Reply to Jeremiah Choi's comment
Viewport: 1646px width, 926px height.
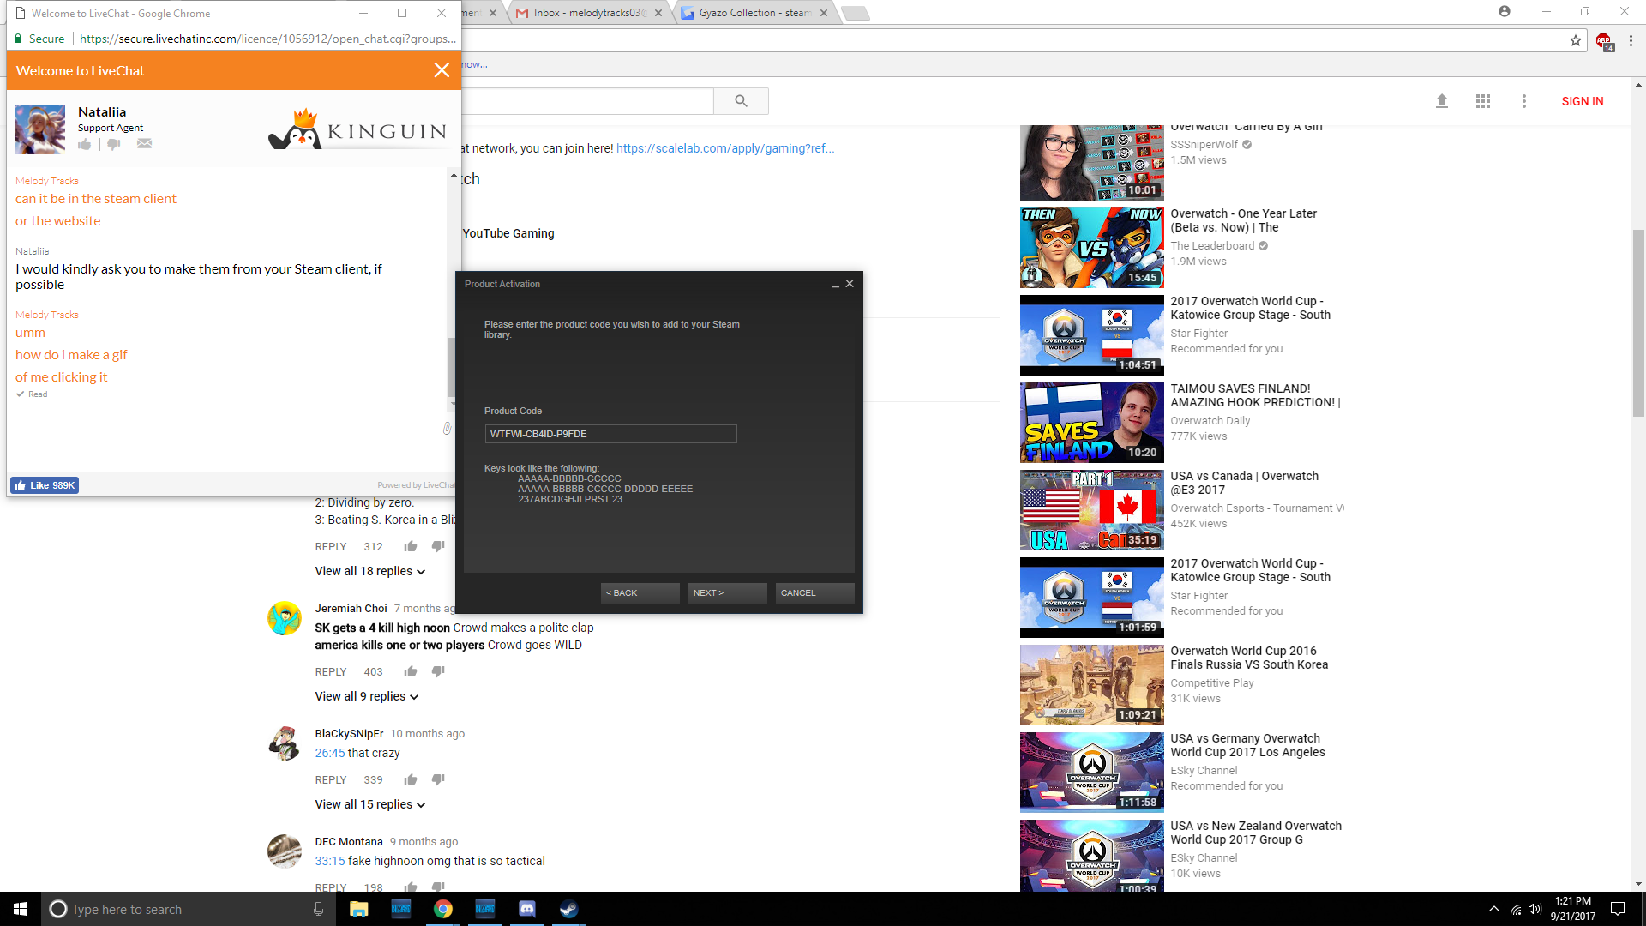(331, 672)
